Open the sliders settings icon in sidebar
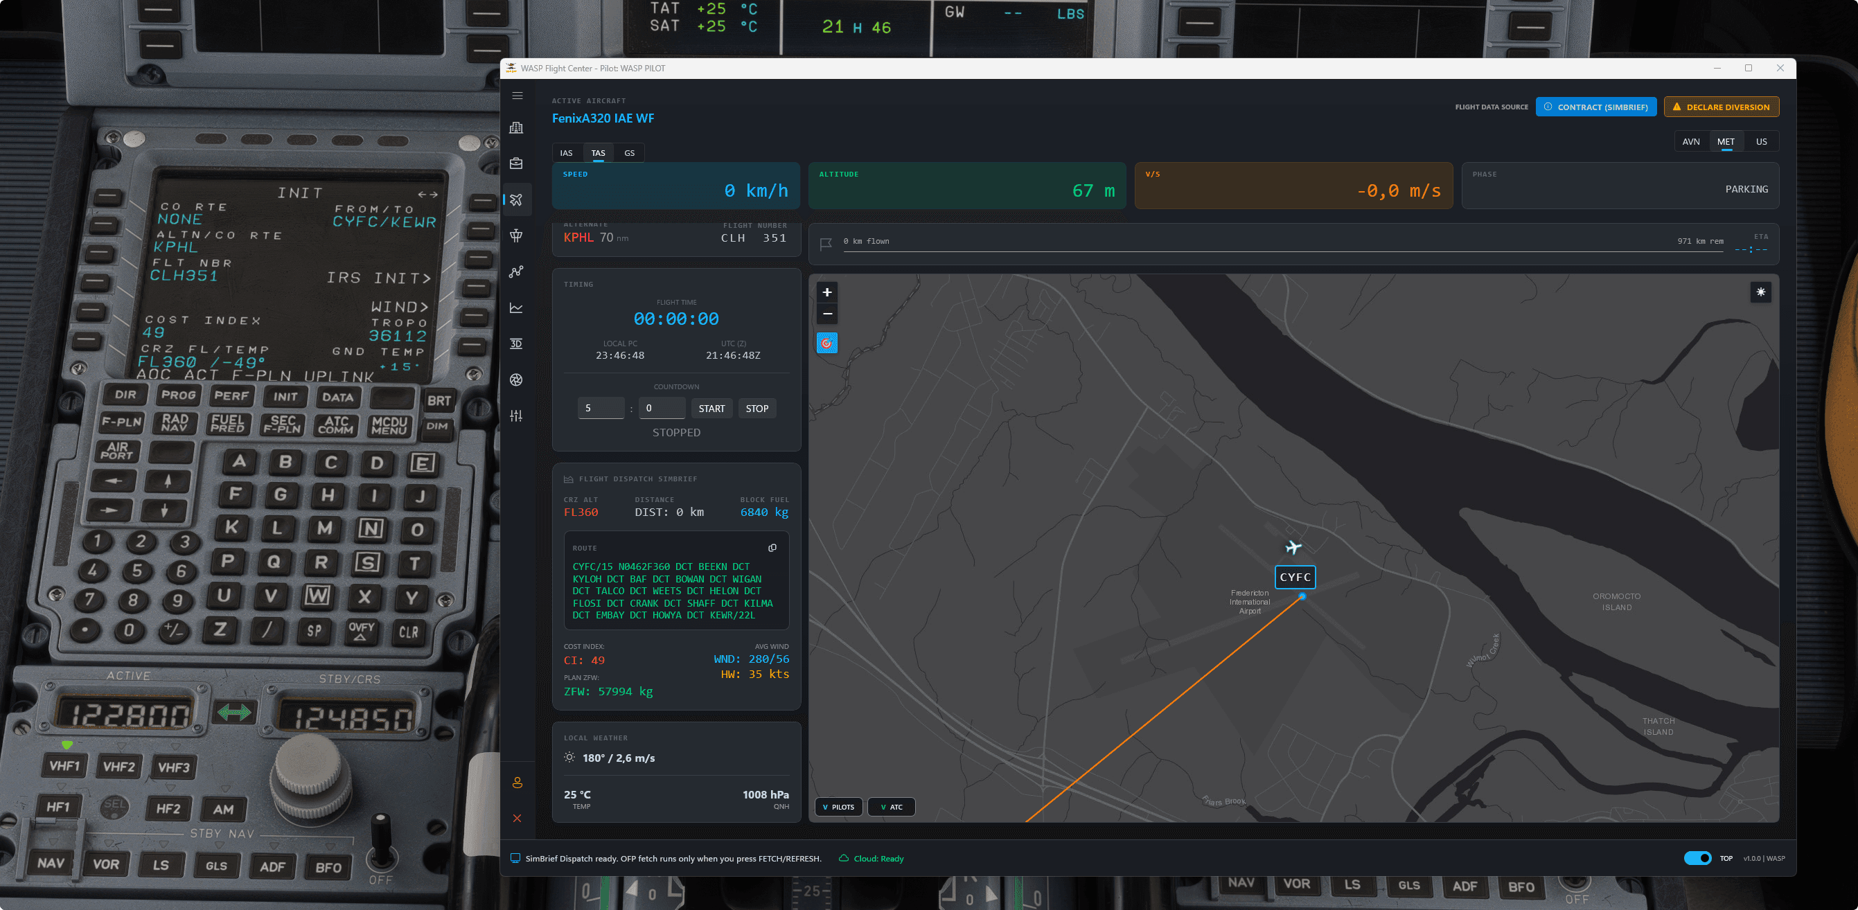Viewport: 1858px width, 910px height. point(516,416)
